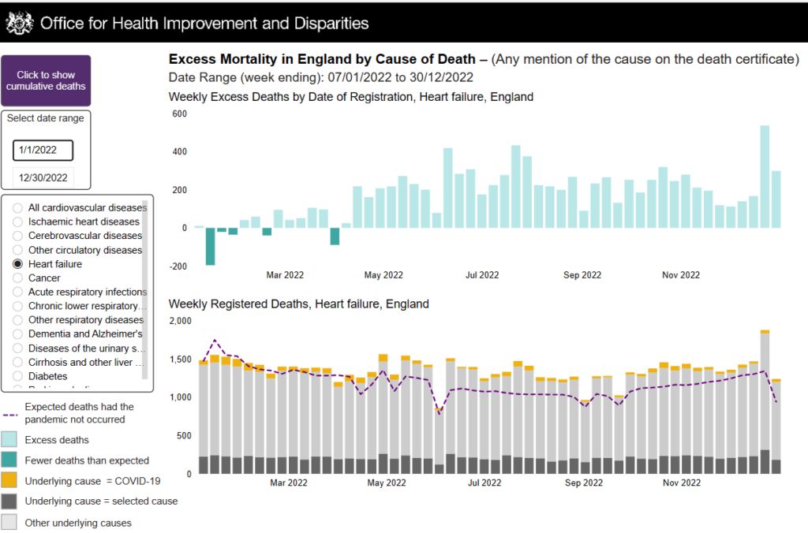Choose Acute respiratory infections option
Screen dimensions: 808x533
click(18, 293)
